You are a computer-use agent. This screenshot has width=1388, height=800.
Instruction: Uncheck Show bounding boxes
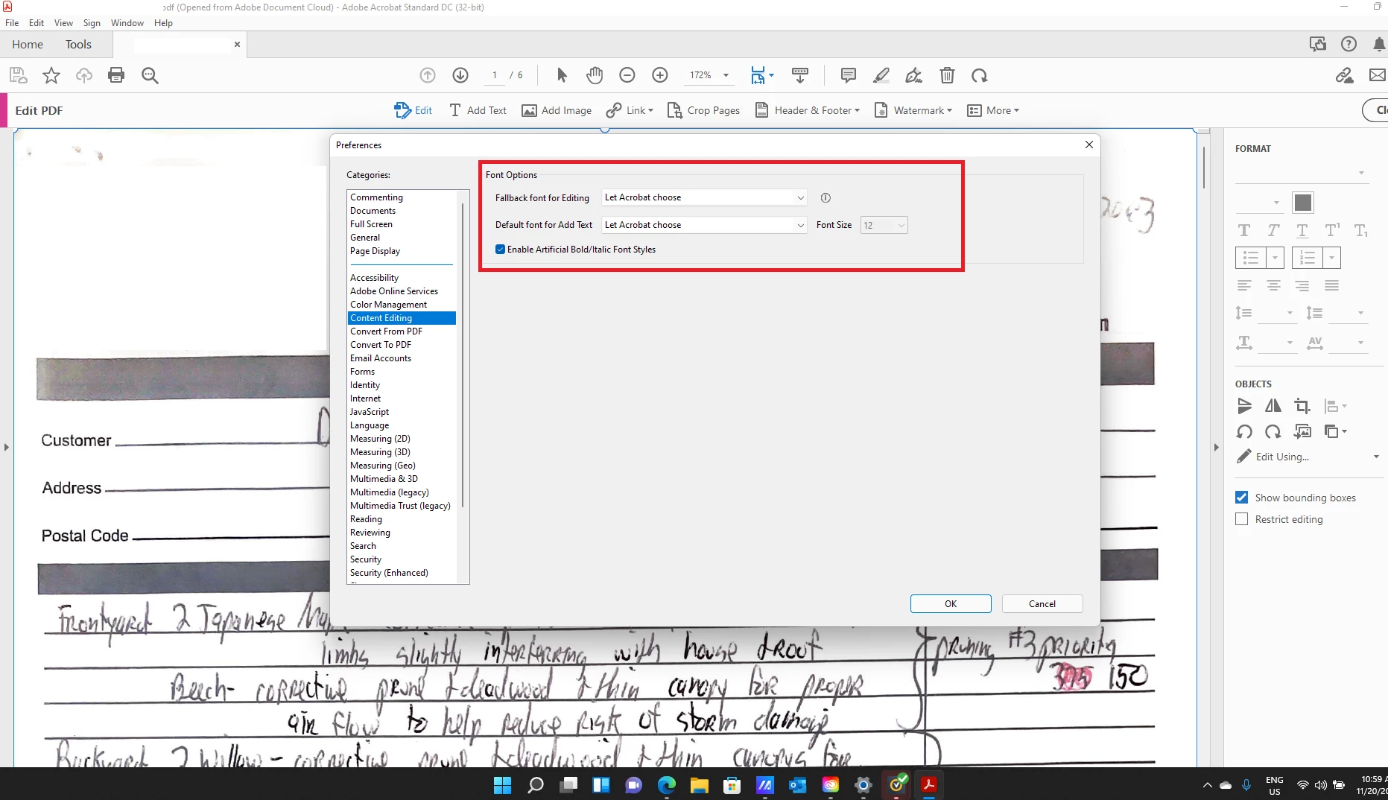pos(1241,498)
